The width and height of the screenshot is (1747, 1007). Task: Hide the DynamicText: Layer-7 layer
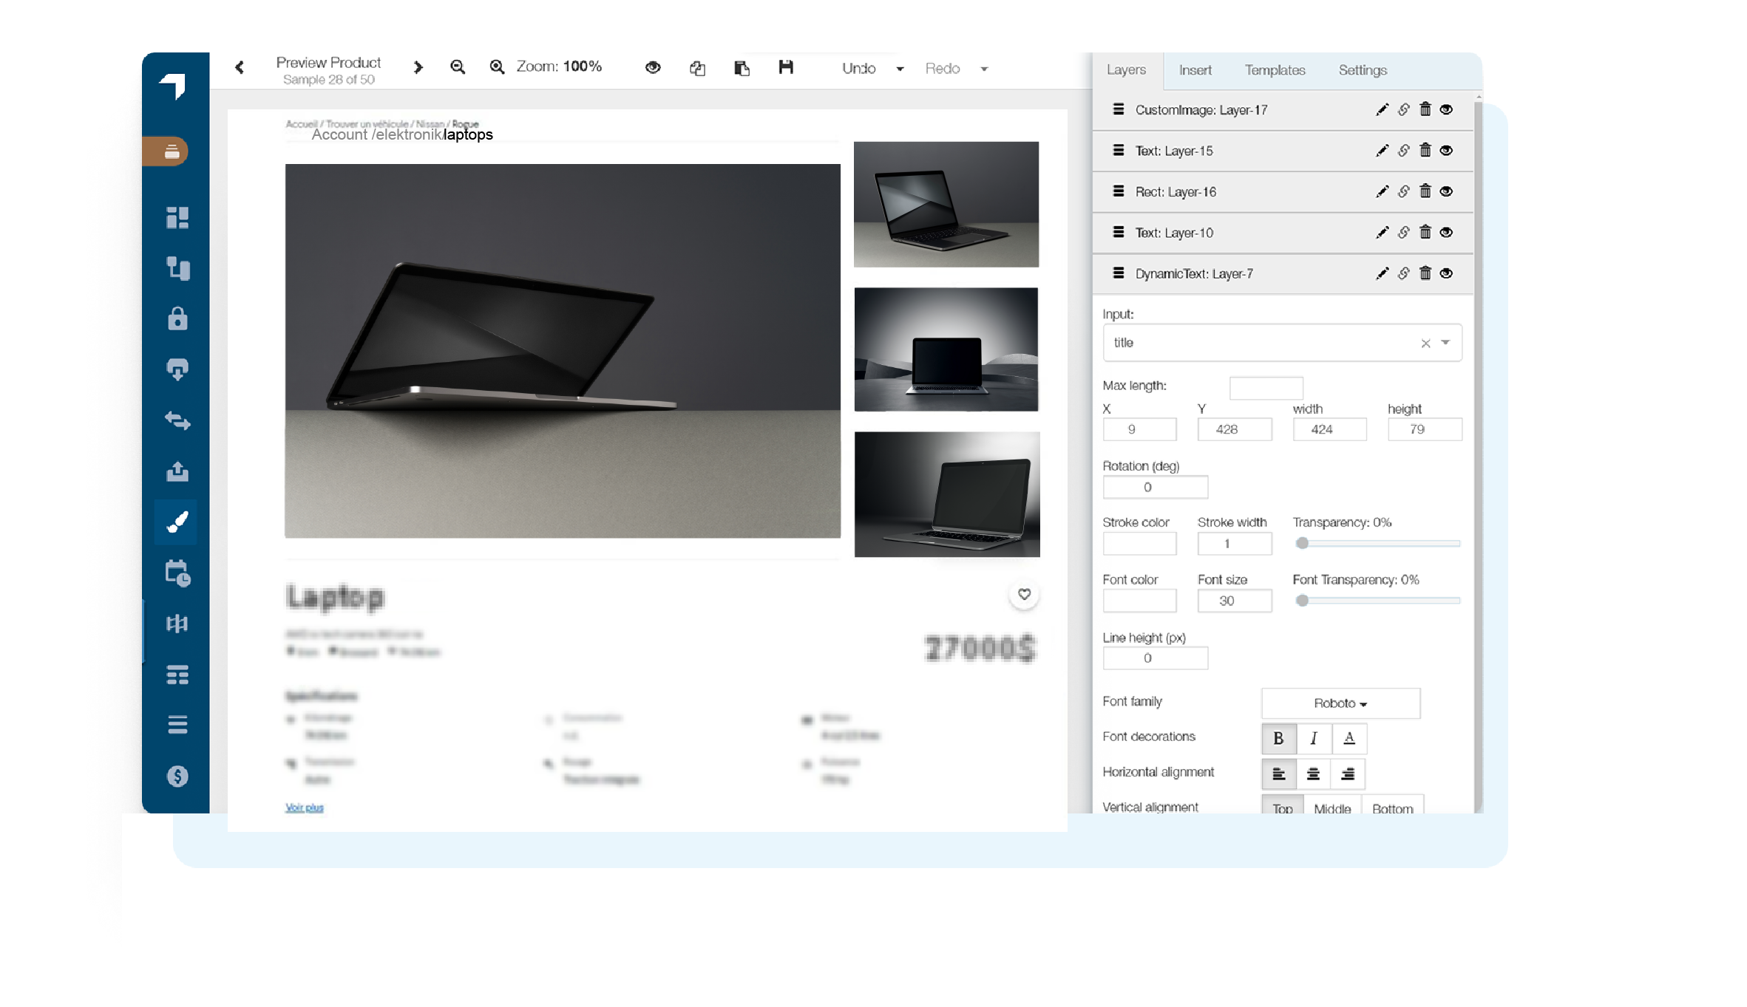pos(1446,273)
